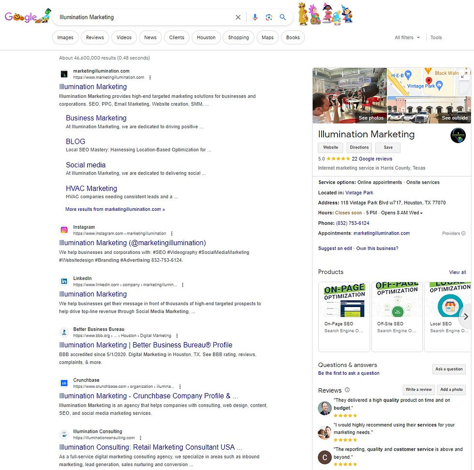
Task: Click the Better Business Bureau favicon
Action: 64,332
